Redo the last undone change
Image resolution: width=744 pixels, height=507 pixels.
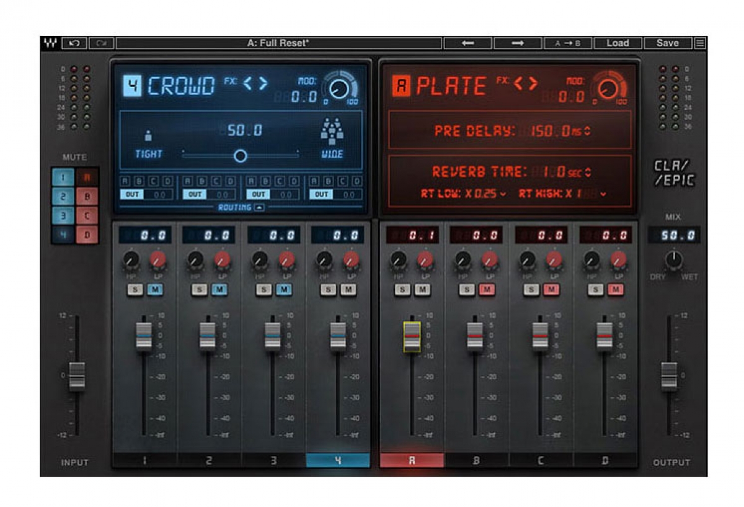pyautogui.click(x=101, y=43)
